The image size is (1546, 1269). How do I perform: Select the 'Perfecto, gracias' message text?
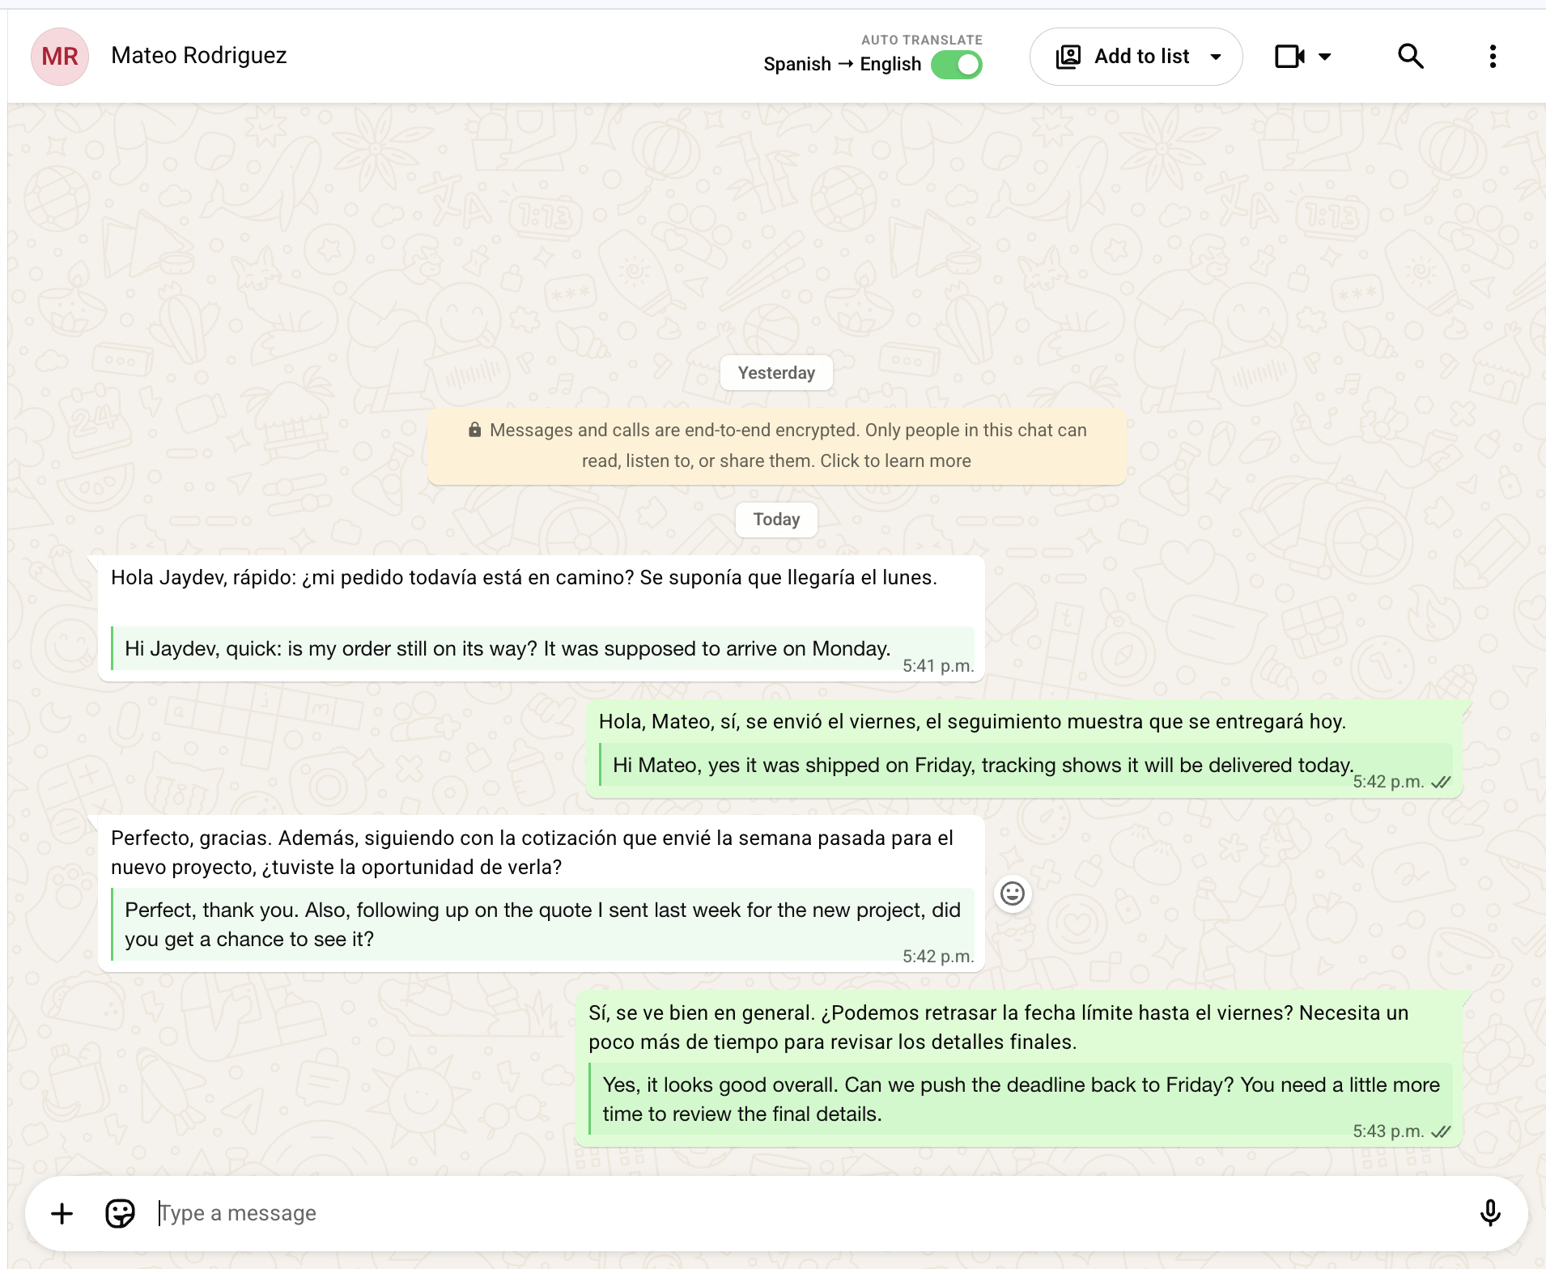[x=532, y=852]
